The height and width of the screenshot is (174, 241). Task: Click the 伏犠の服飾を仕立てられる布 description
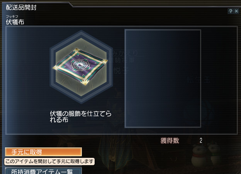point(81,117)
